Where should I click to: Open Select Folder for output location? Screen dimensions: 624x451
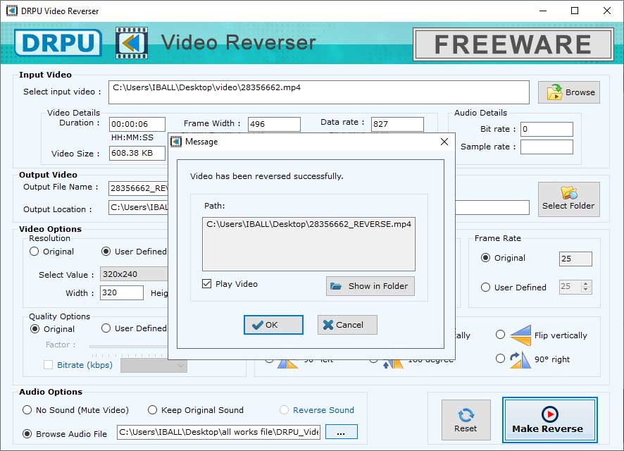[568, 199]
